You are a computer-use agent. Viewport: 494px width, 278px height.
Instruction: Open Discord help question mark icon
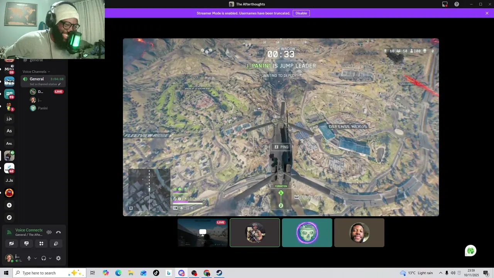click(457, 4)
